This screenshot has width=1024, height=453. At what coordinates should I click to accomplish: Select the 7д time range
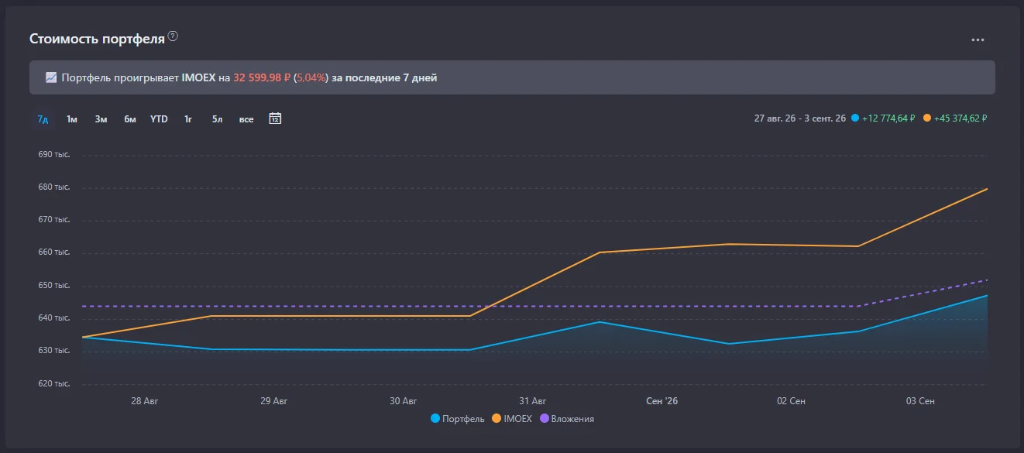(x=43, y=119)
